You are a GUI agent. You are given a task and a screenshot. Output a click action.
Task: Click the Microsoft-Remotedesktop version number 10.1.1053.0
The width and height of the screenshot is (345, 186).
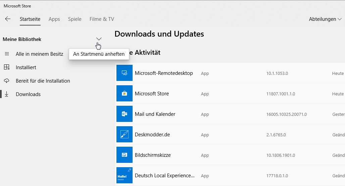277,74
